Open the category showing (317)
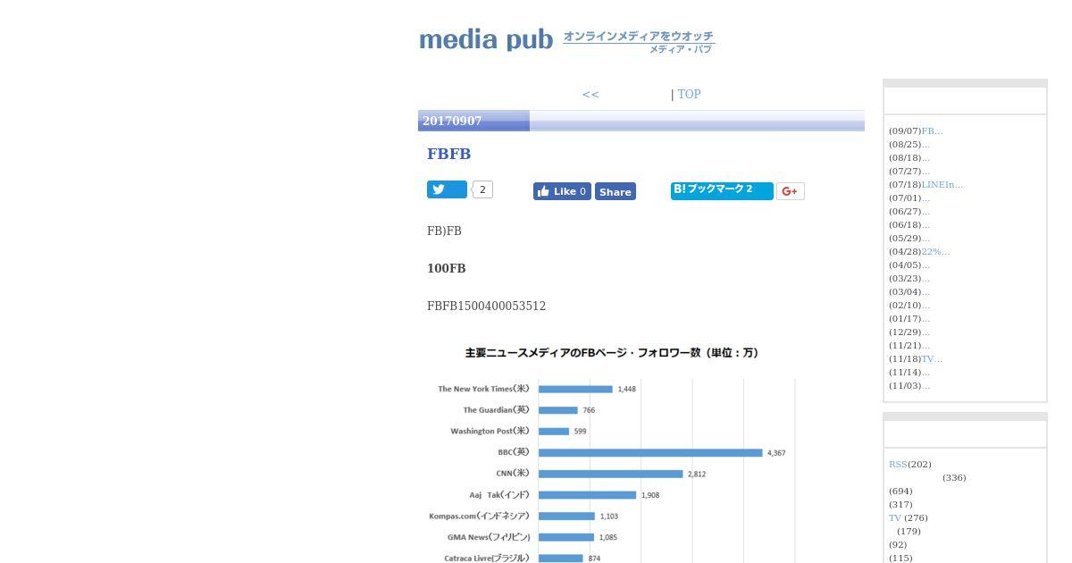Viewport: 1072px width, 563px height. 900,504
